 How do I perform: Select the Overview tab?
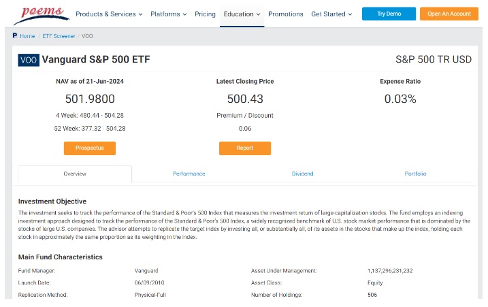click(x=75, y=174)
